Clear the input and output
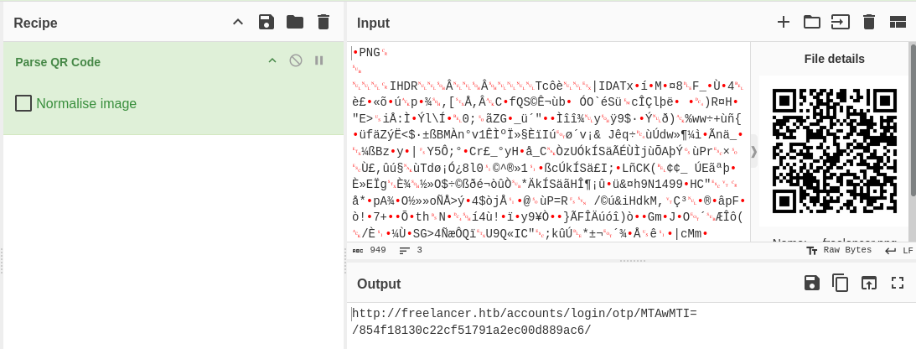Viewport: 916px width, 349px height. pos(869,22)
